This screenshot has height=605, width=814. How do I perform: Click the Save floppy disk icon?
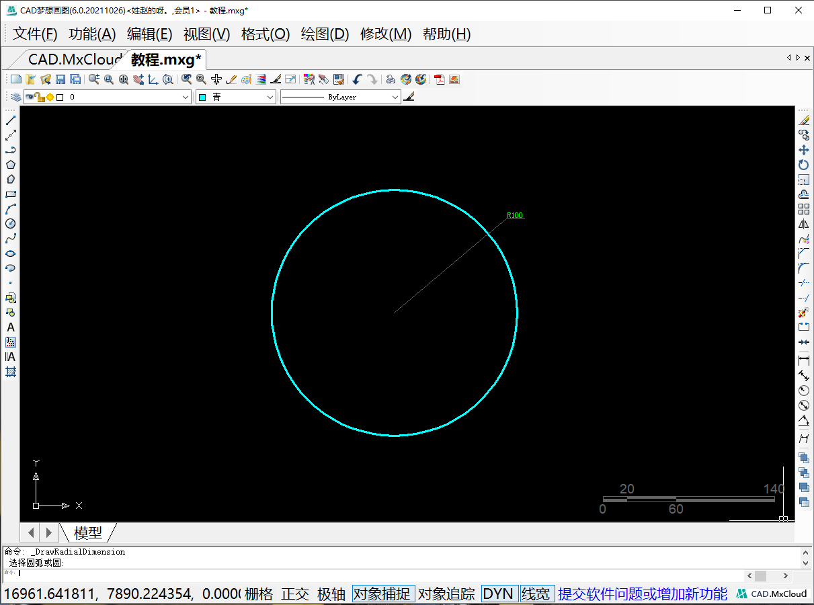[x=60, y=79]
